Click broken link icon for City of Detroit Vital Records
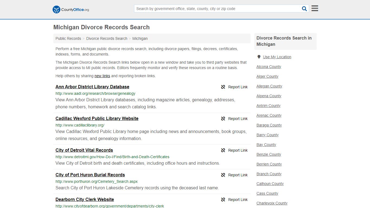370x208 pixels. 223,150
